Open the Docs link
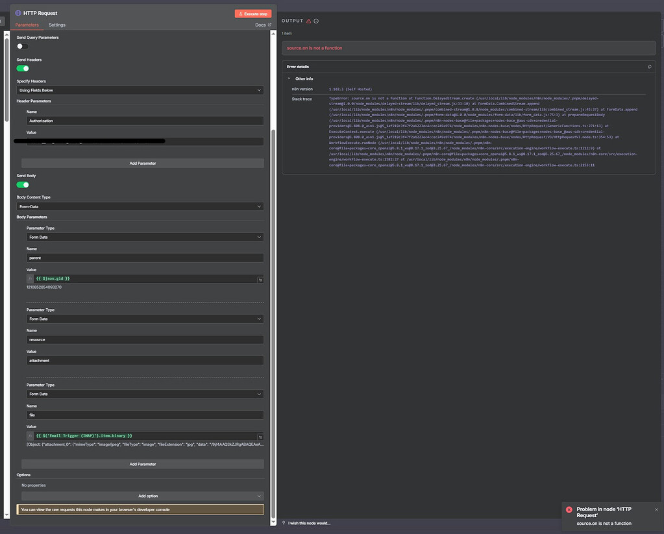 pyautogui.click(x=262, y=24)
